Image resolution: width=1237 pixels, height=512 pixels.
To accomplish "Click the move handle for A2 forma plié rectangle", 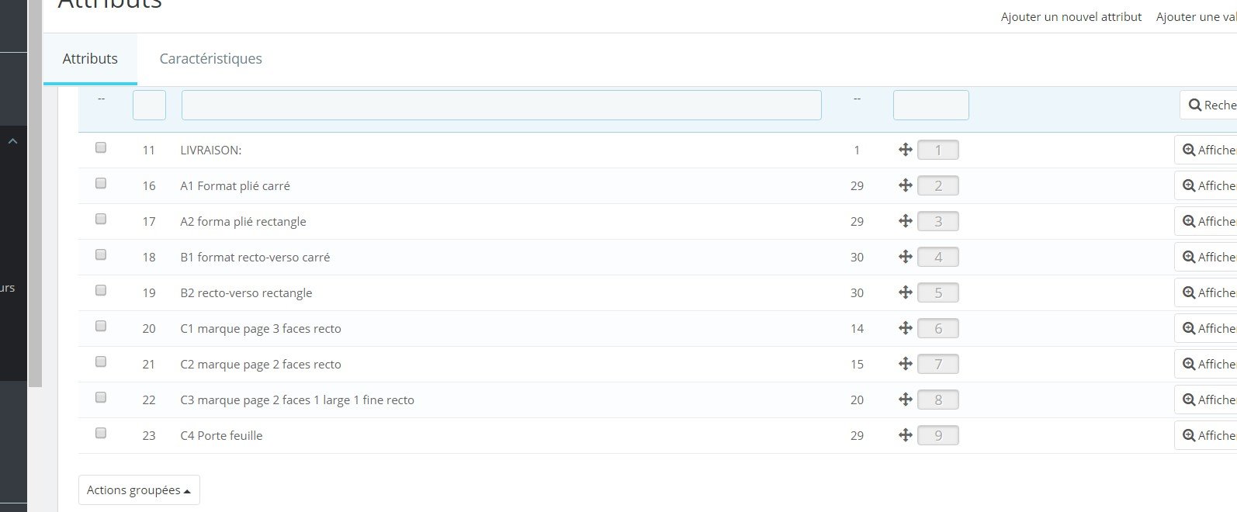I will [905, 221].
